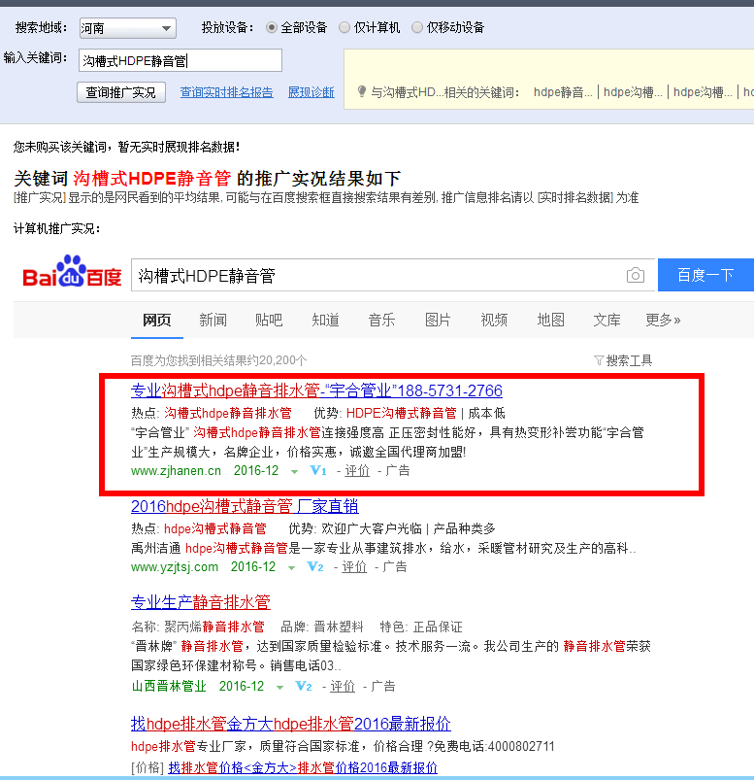Image resolution: width=754 pixels, height=780 pixels.
Task: Open result 专业沟槽式hdpe静音排水管 宇合管业
Action: tap(316, 391)
